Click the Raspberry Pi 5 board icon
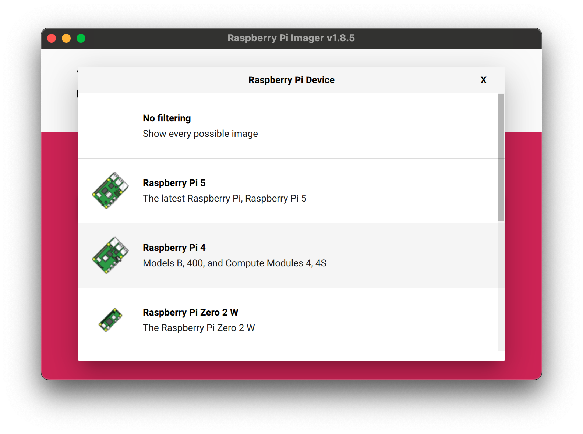The height and width of the screenshot is (434, 583). 110,191
